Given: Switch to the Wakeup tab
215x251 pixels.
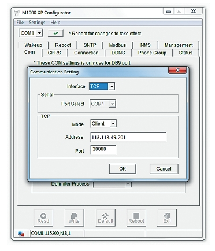Looking at the screenshot, I should click(x=34, y=45).
